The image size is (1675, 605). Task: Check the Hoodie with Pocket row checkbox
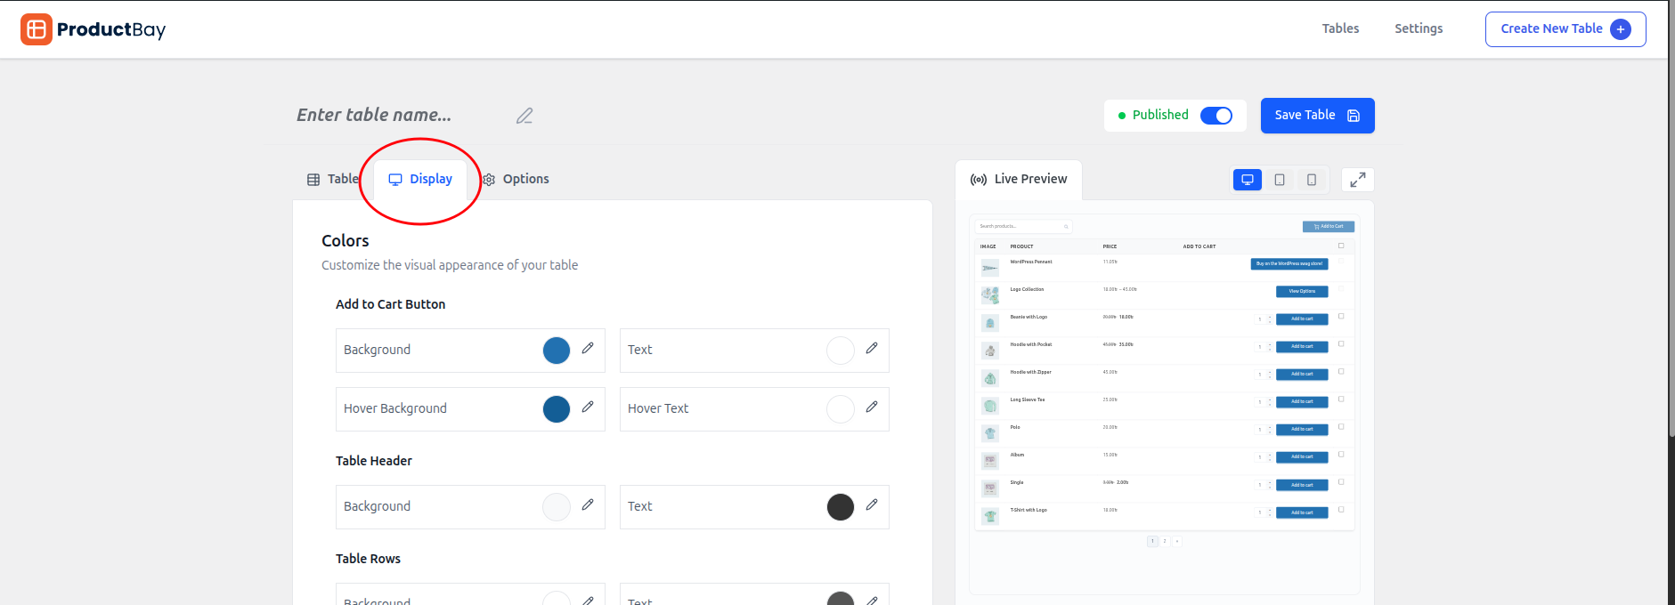coord(1341,344)
